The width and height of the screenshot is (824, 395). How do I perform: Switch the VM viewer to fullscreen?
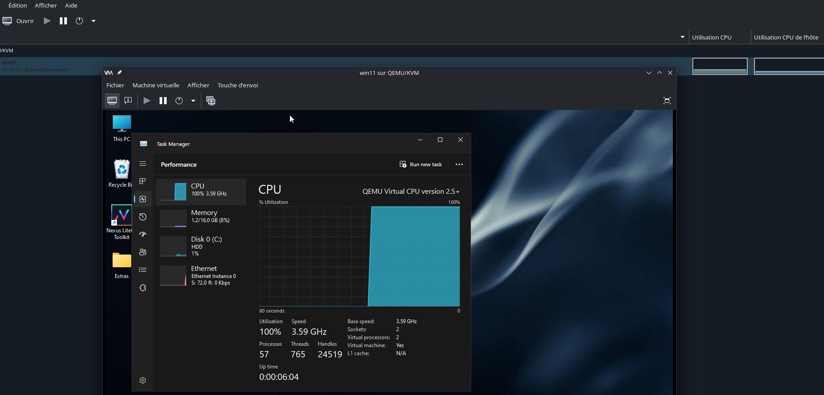(x=667, y=101)
